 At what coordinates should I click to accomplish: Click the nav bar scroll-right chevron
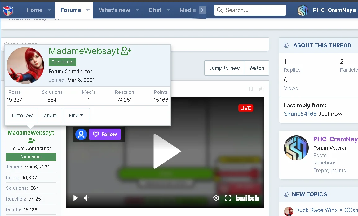tap(202, 10)
